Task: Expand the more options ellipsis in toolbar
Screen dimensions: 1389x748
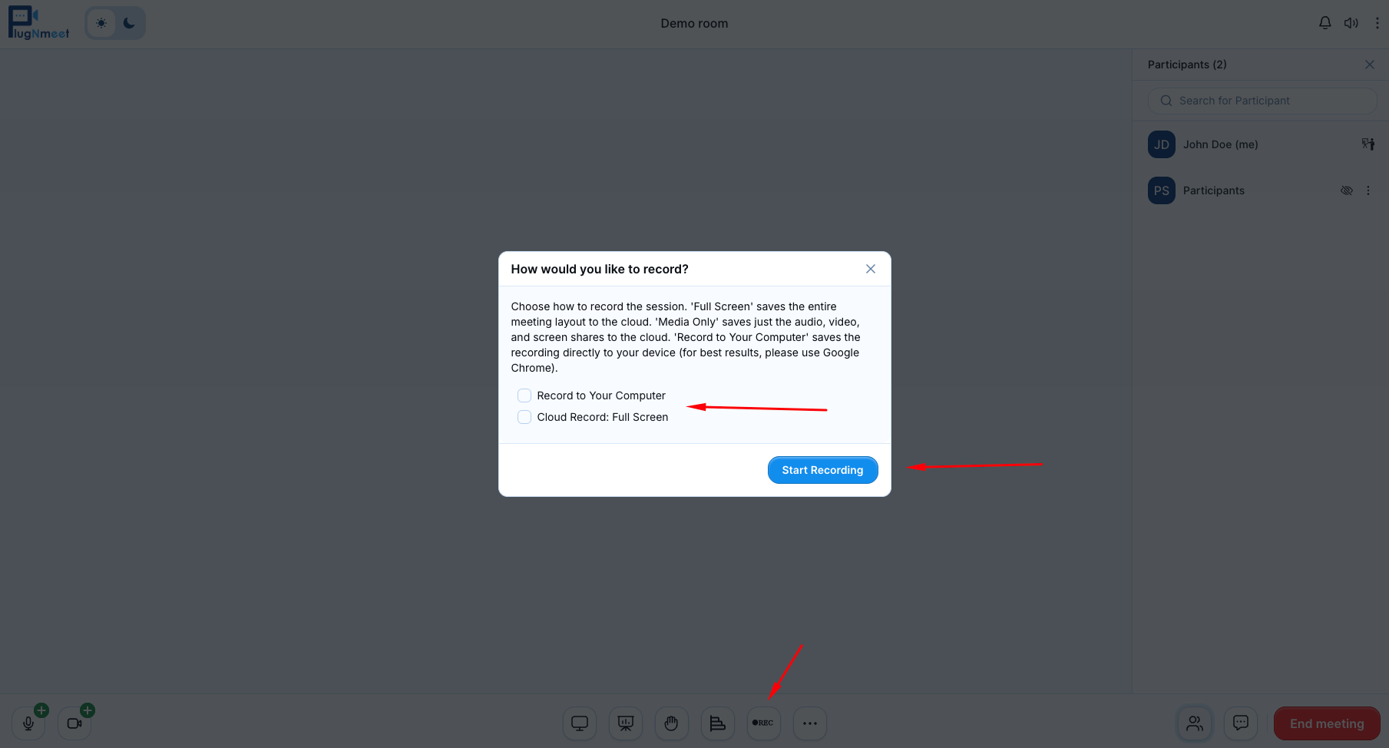Action: pyautogui.click(x=810, y=723)
